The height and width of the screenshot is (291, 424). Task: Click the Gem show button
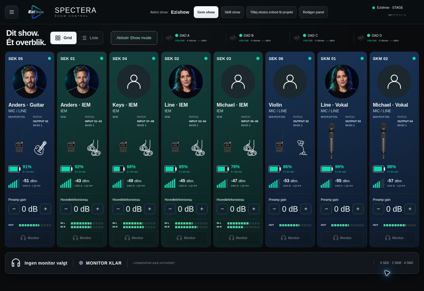pos(206,12)
